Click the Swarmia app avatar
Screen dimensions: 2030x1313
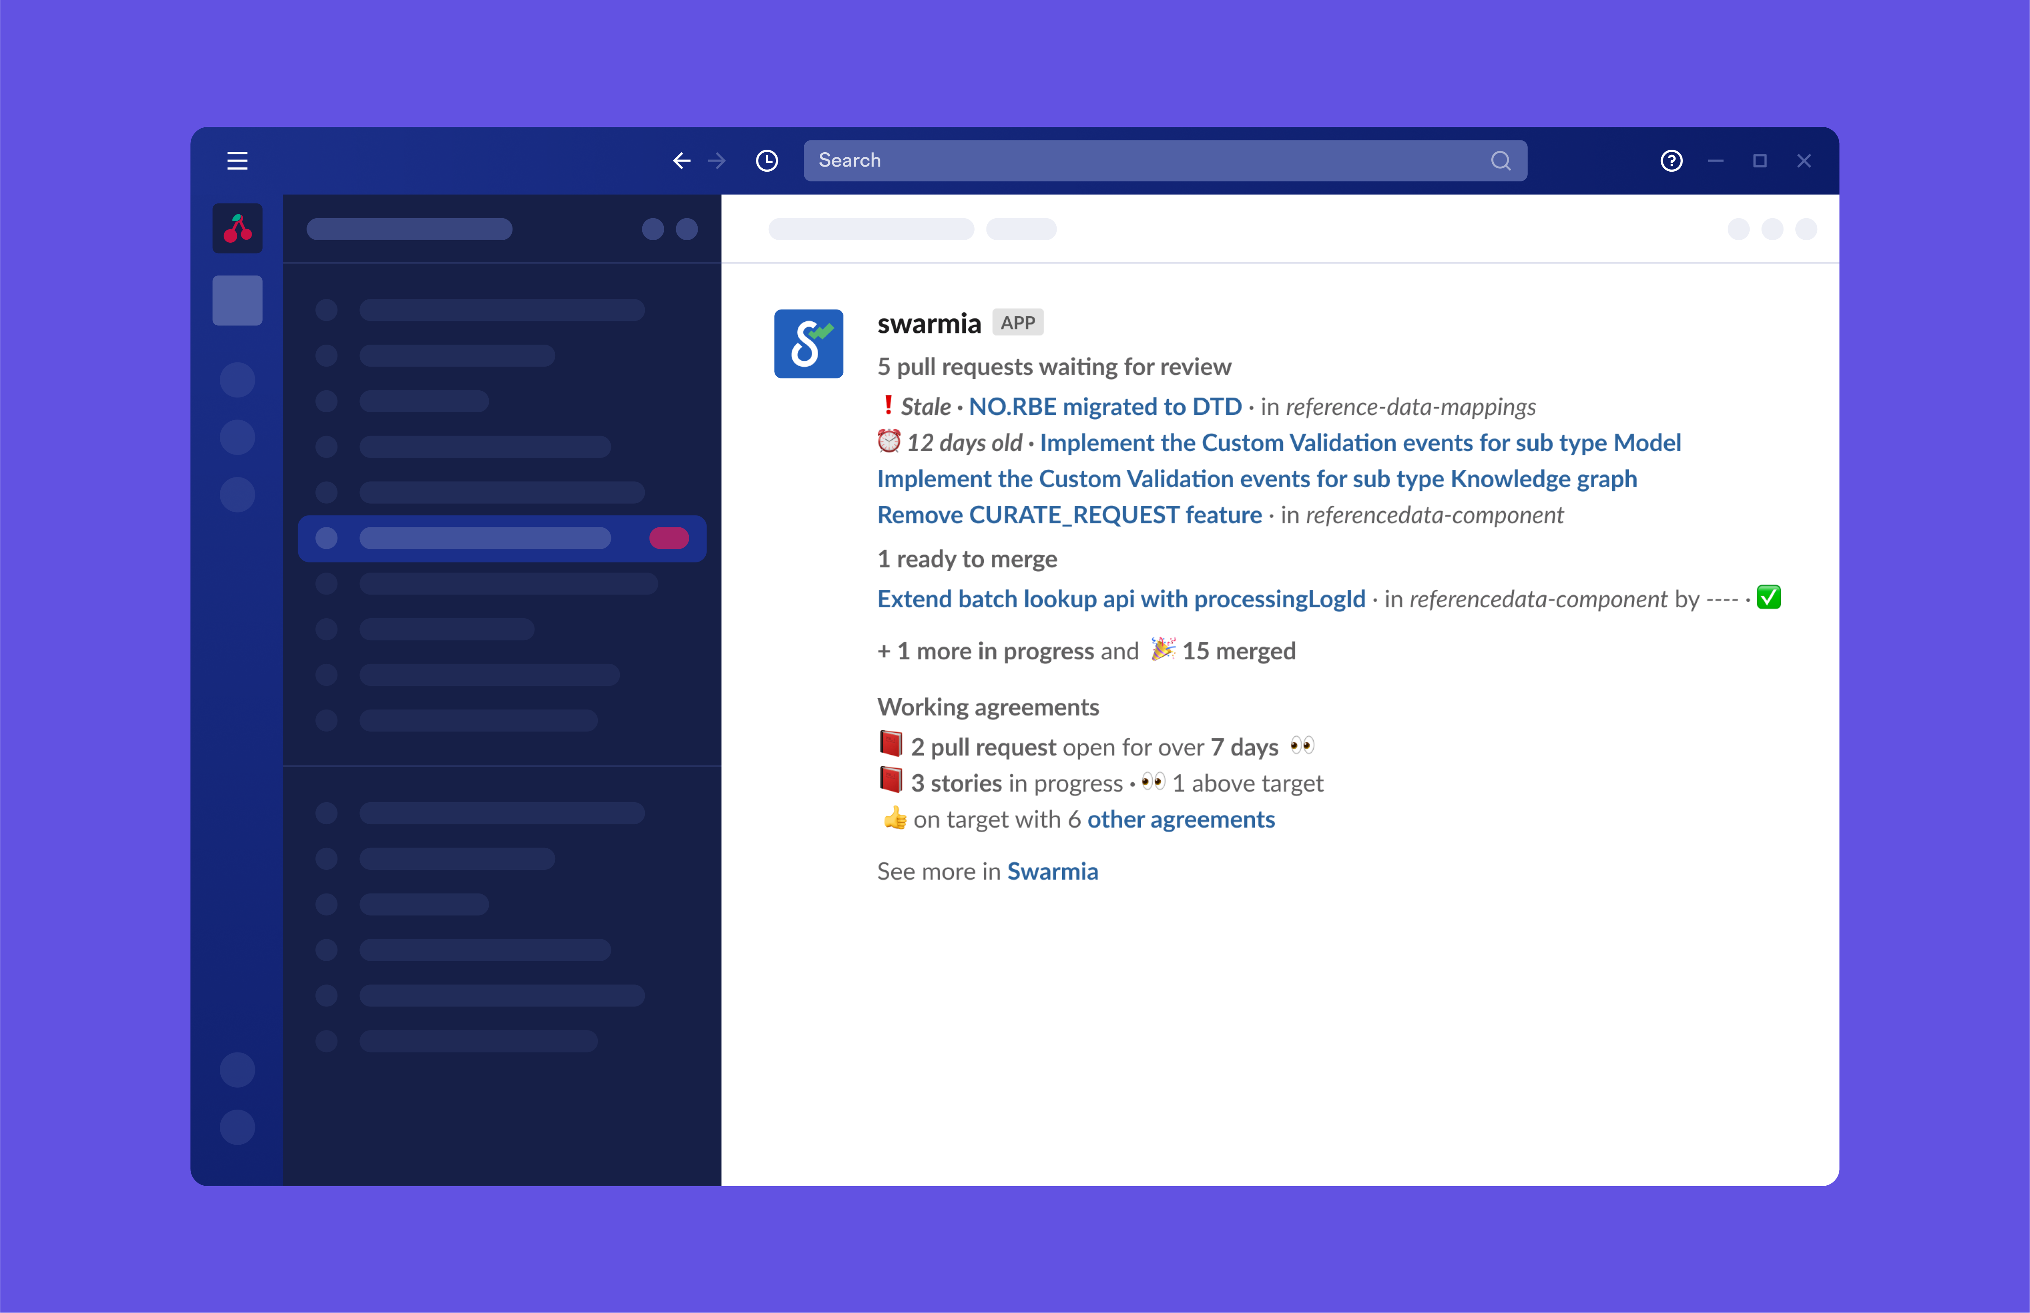click(808, 344)
